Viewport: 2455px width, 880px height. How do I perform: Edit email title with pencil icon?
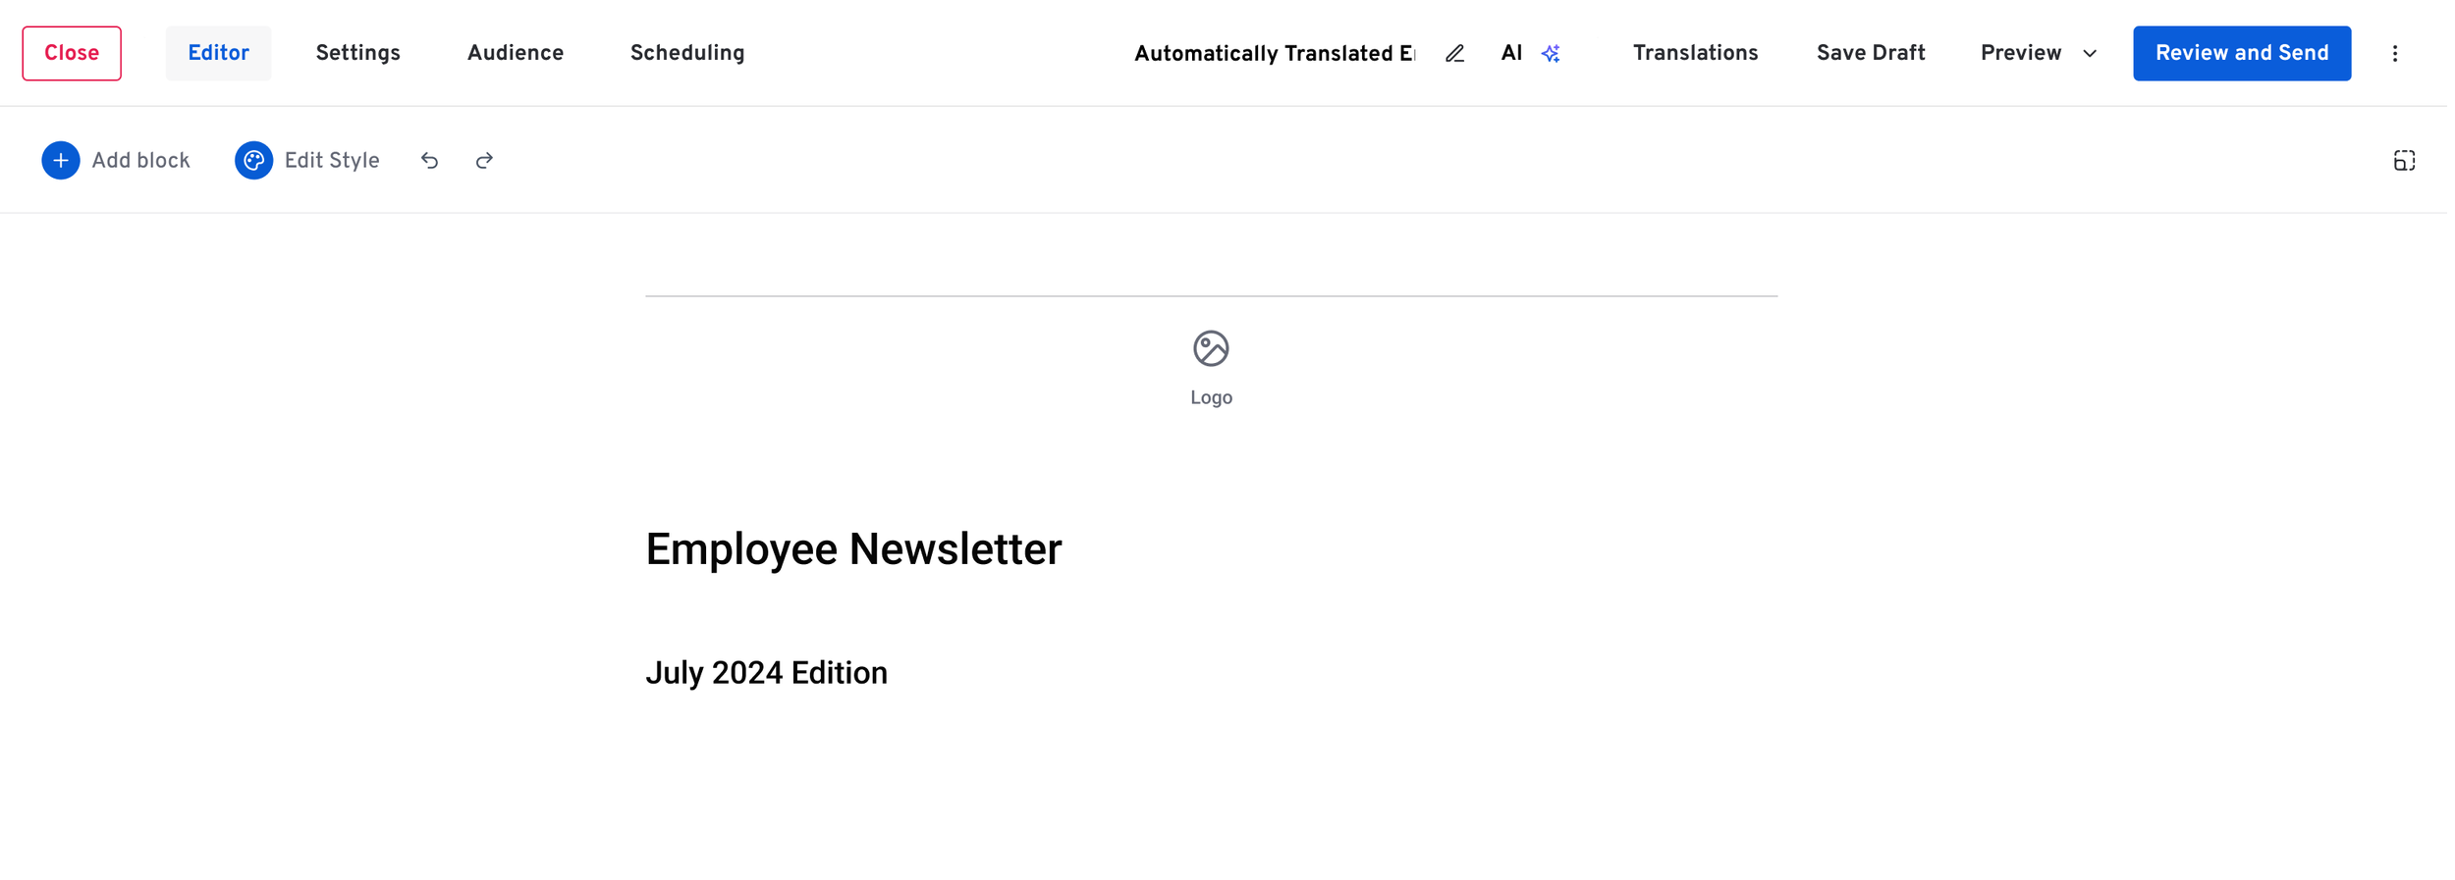(1454, 54)
